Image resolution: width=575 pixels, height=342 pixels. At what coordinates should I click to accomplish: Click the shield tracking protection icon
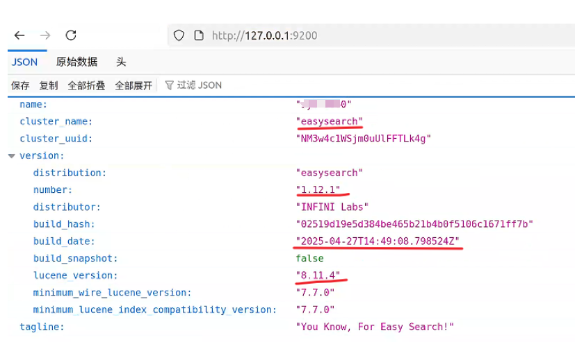click(x=179, y=35)
